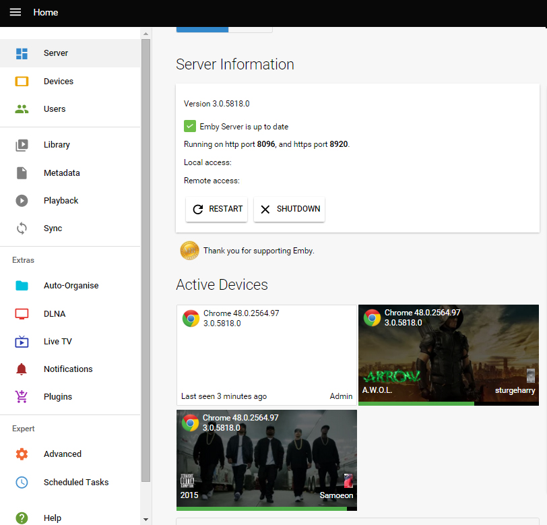Image resolution: width=547 pixels, height=525 pixels.
Task: Open the hamburger navigation menu
Action: (x=15, y=12)
